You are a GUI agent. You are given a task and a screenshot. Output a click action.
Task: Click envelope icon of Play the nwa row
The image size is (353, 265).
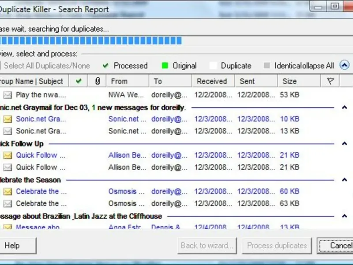pyautogui.click(x=8, y=95)
